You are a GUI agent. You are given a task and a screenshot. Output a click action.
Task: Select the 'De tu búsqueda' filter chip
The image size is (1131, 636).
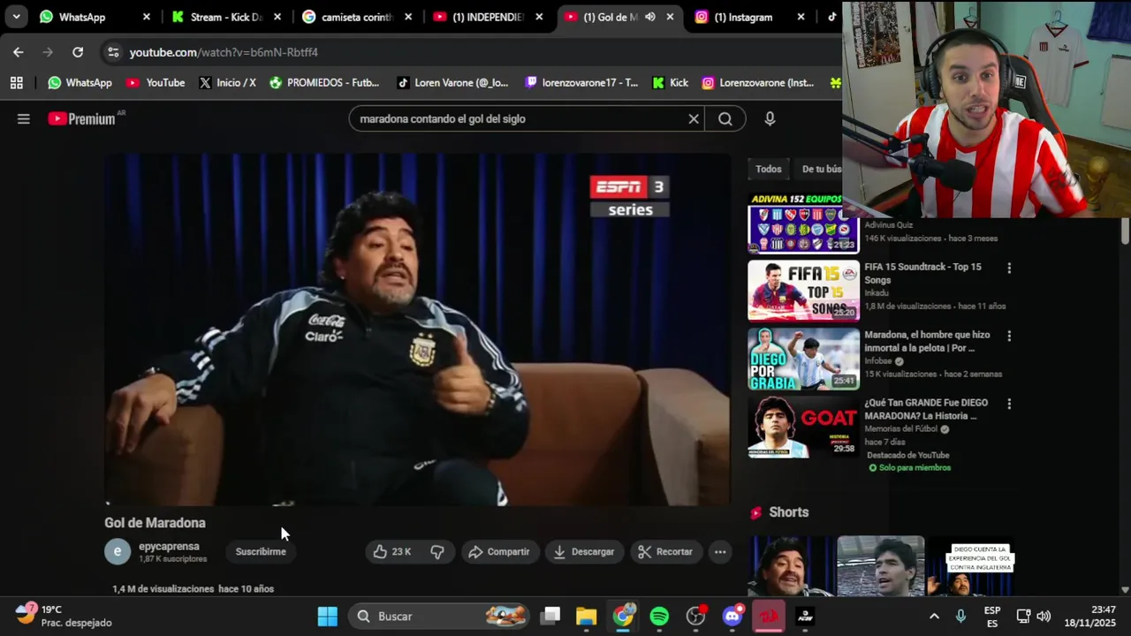click(821, 169)
